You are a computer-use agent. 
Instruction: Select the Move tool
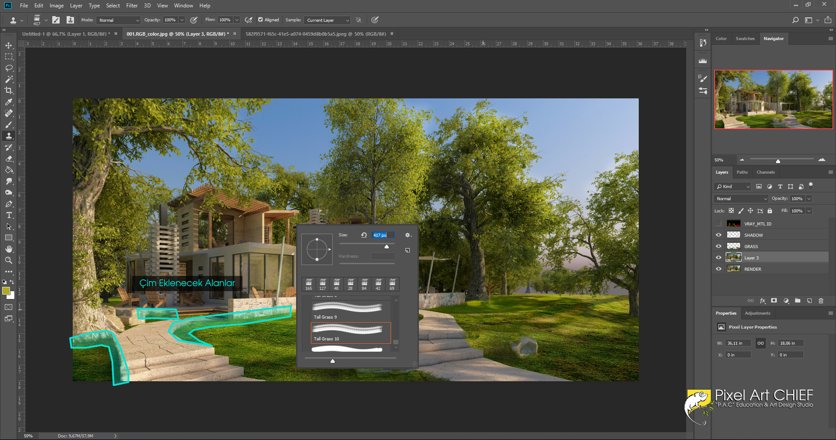click(x=9, y=45)
